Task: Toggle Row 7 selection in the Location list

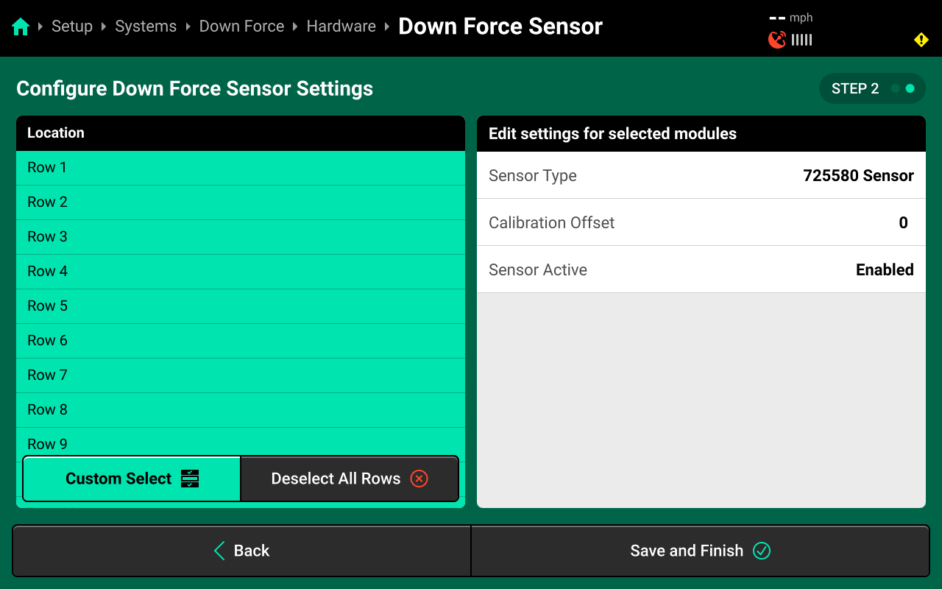Action: tap(241, 375)
